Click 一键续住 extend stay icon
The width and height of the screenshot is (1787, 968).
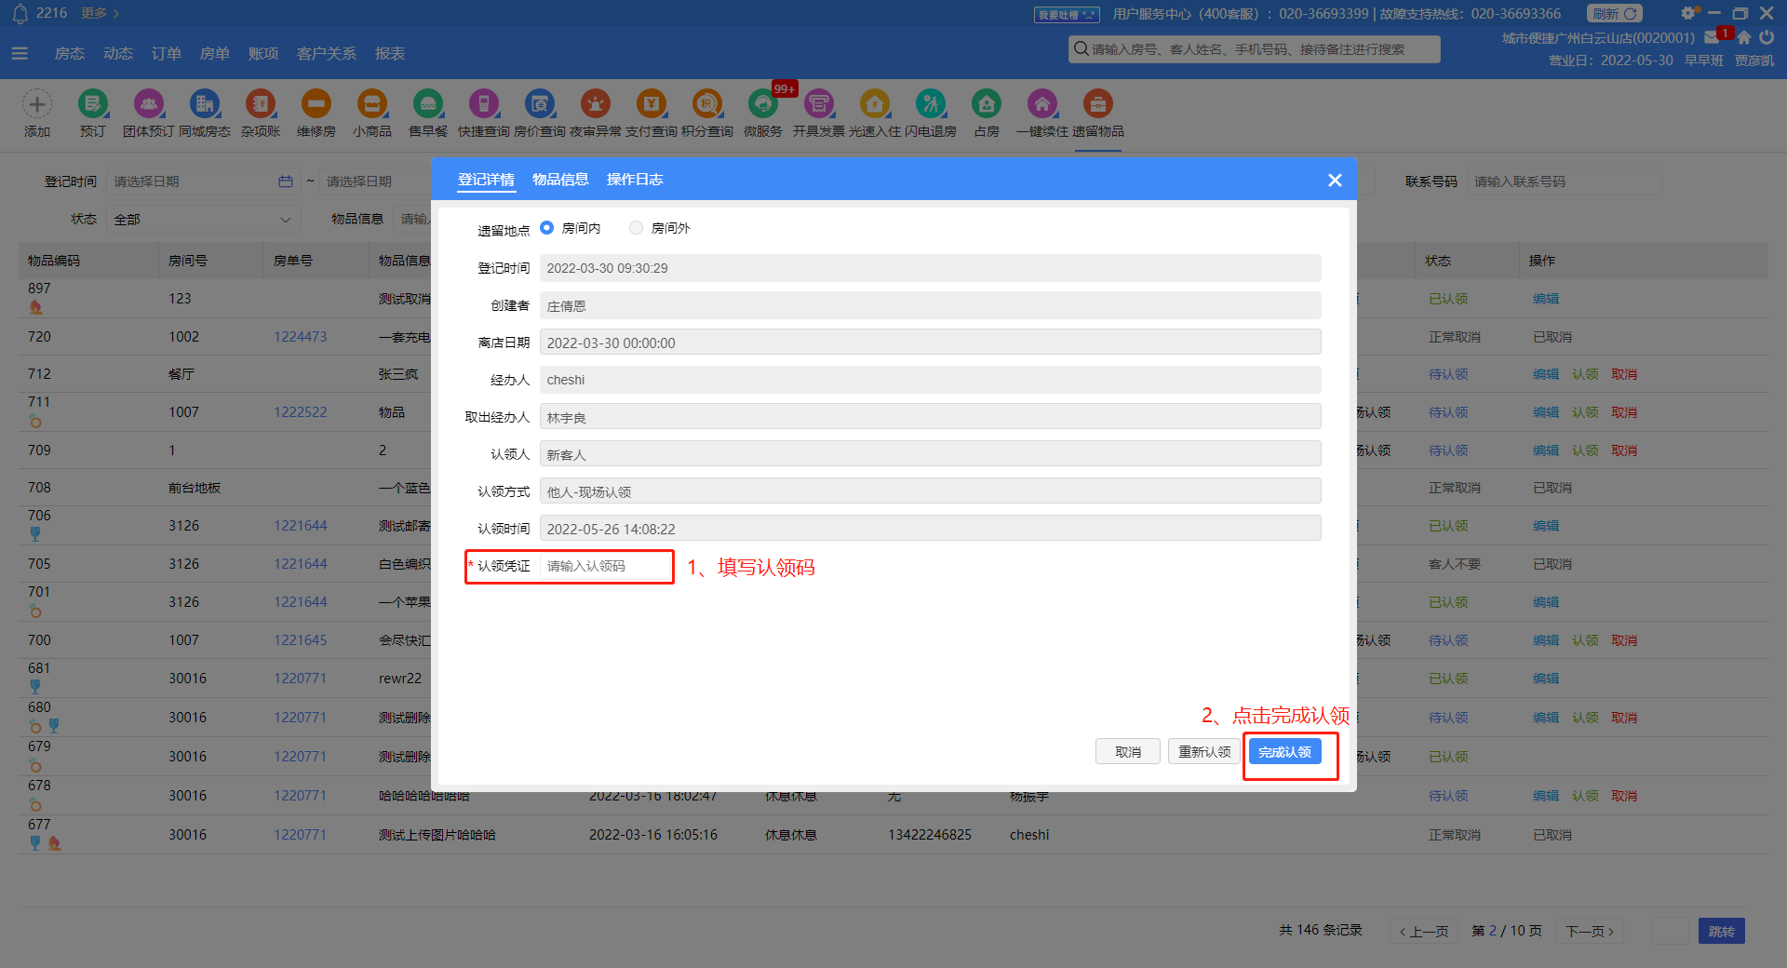click(1042, 104)
